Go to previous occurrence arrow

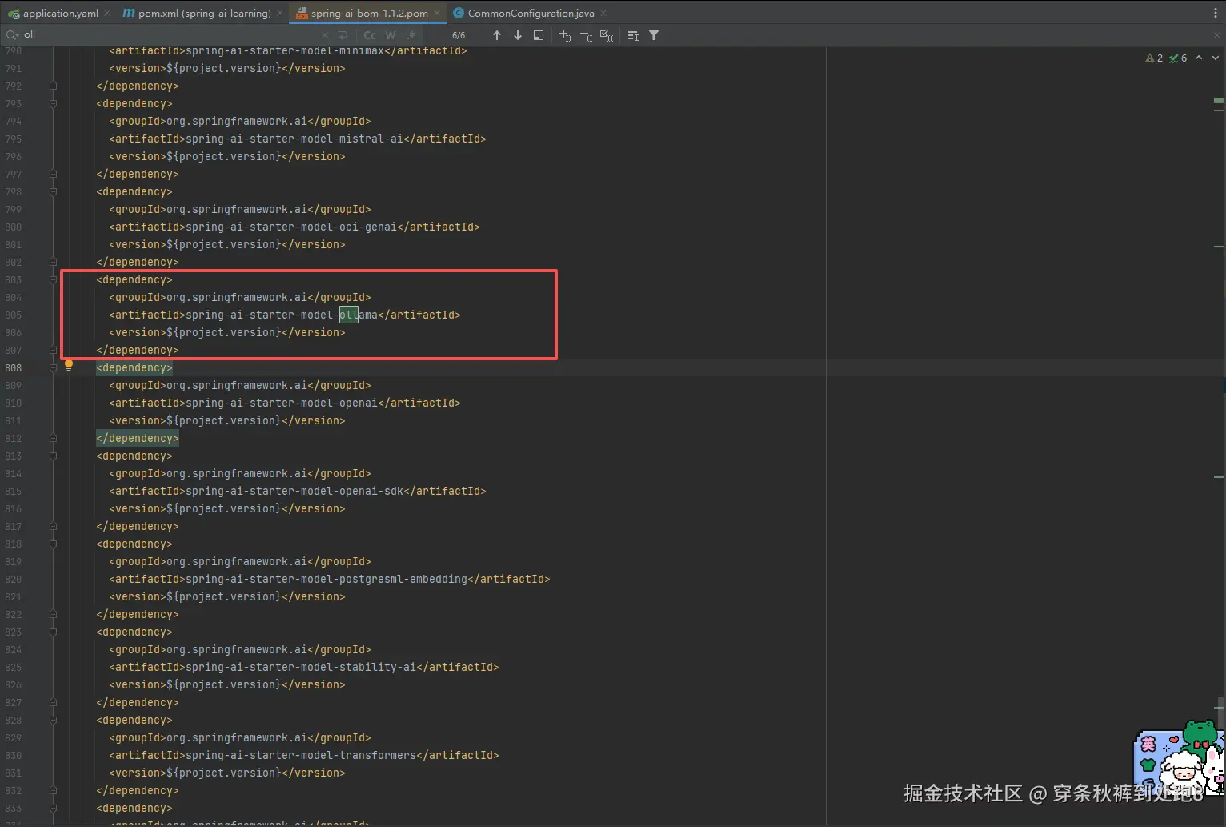(497, 35)
